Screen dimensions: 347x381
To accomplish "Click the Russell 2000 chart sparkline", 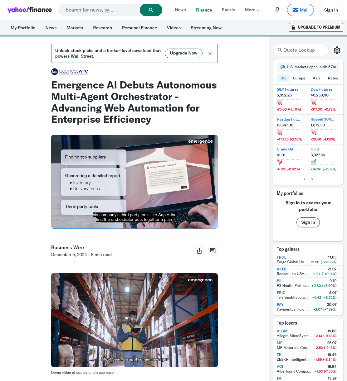I will (x=323, y=132).
